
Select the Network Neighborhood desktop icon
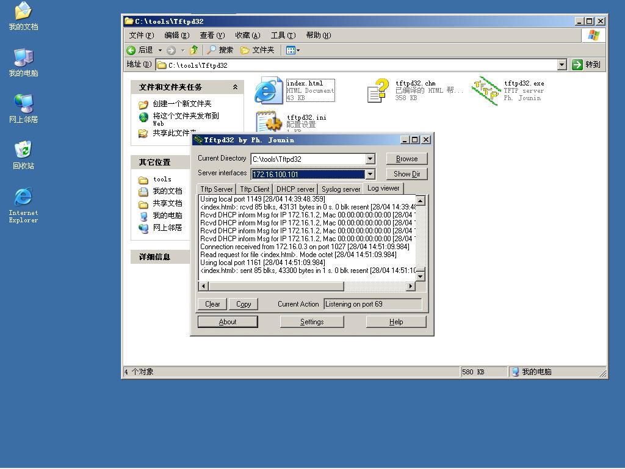click(23, 109)
